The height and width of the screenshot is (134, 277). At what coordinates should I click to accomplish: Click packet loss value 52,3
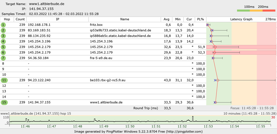tap(202, 53)
